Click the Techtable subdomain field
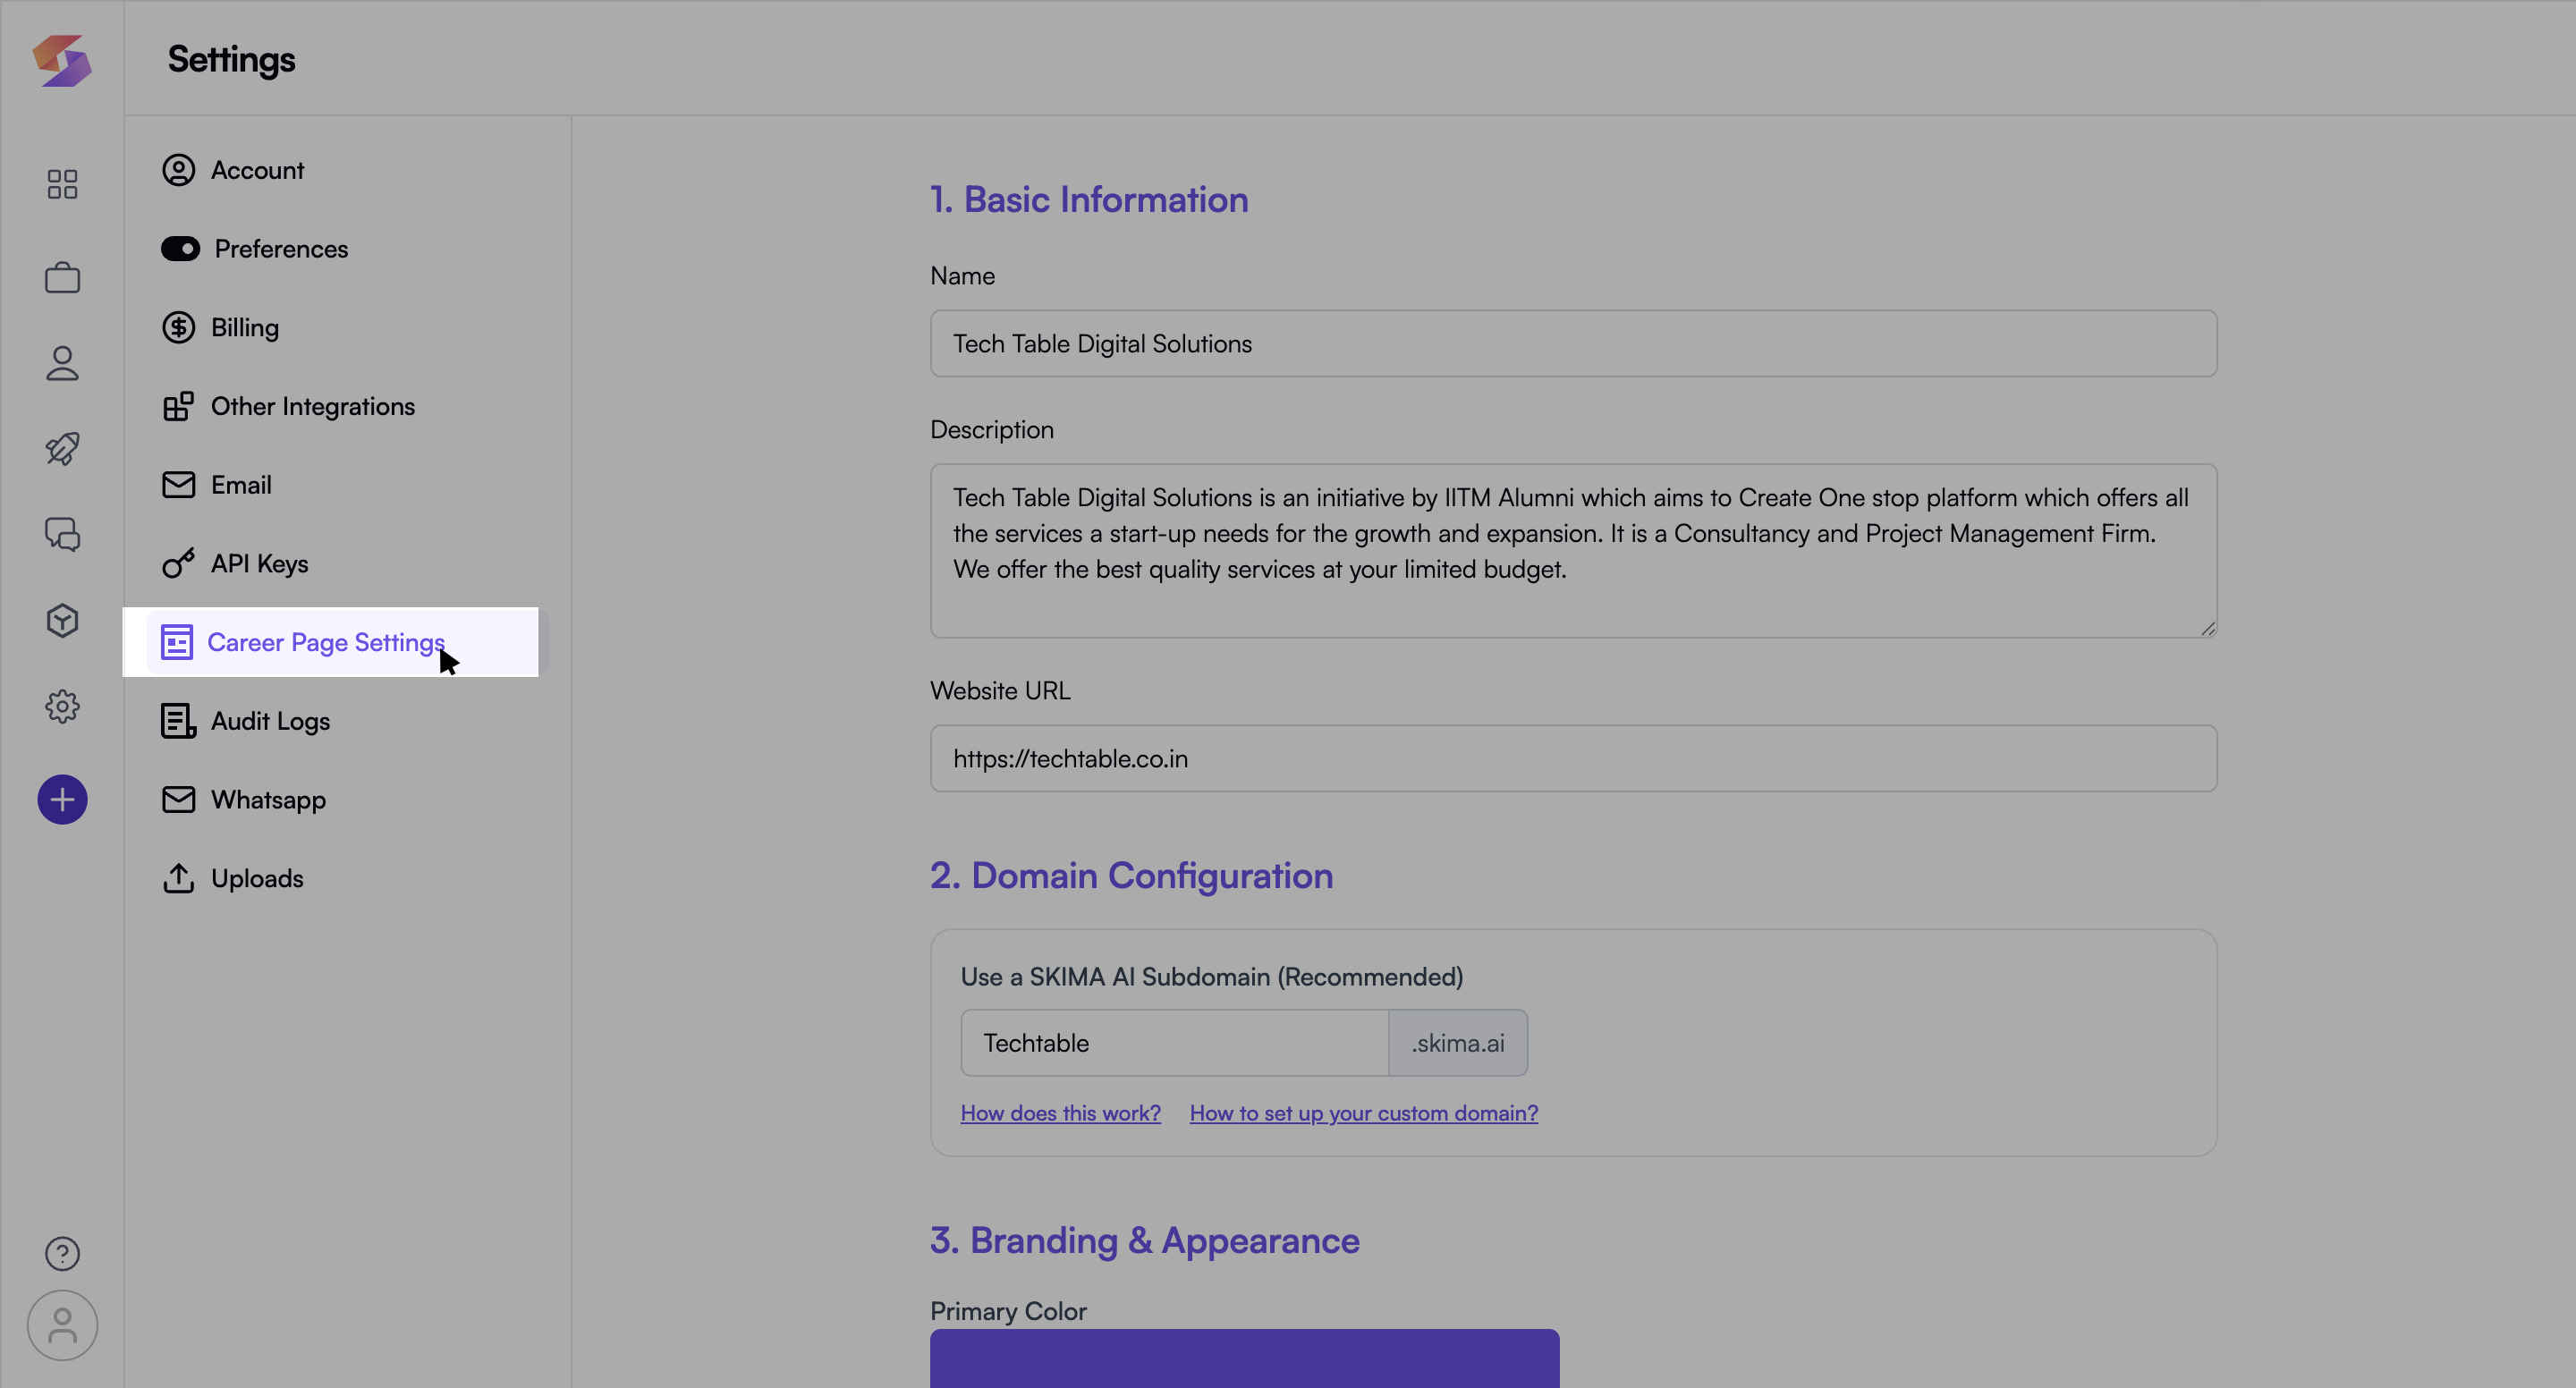Screen dimensions: 2576x1388 (1174, 1043)
